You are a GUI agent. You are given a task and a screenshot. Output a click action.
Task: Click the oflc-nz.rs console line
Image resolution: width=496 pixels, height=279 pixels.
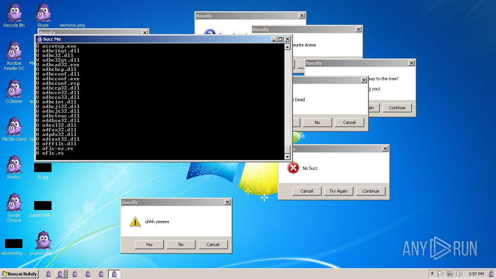(x=55, y=148)
